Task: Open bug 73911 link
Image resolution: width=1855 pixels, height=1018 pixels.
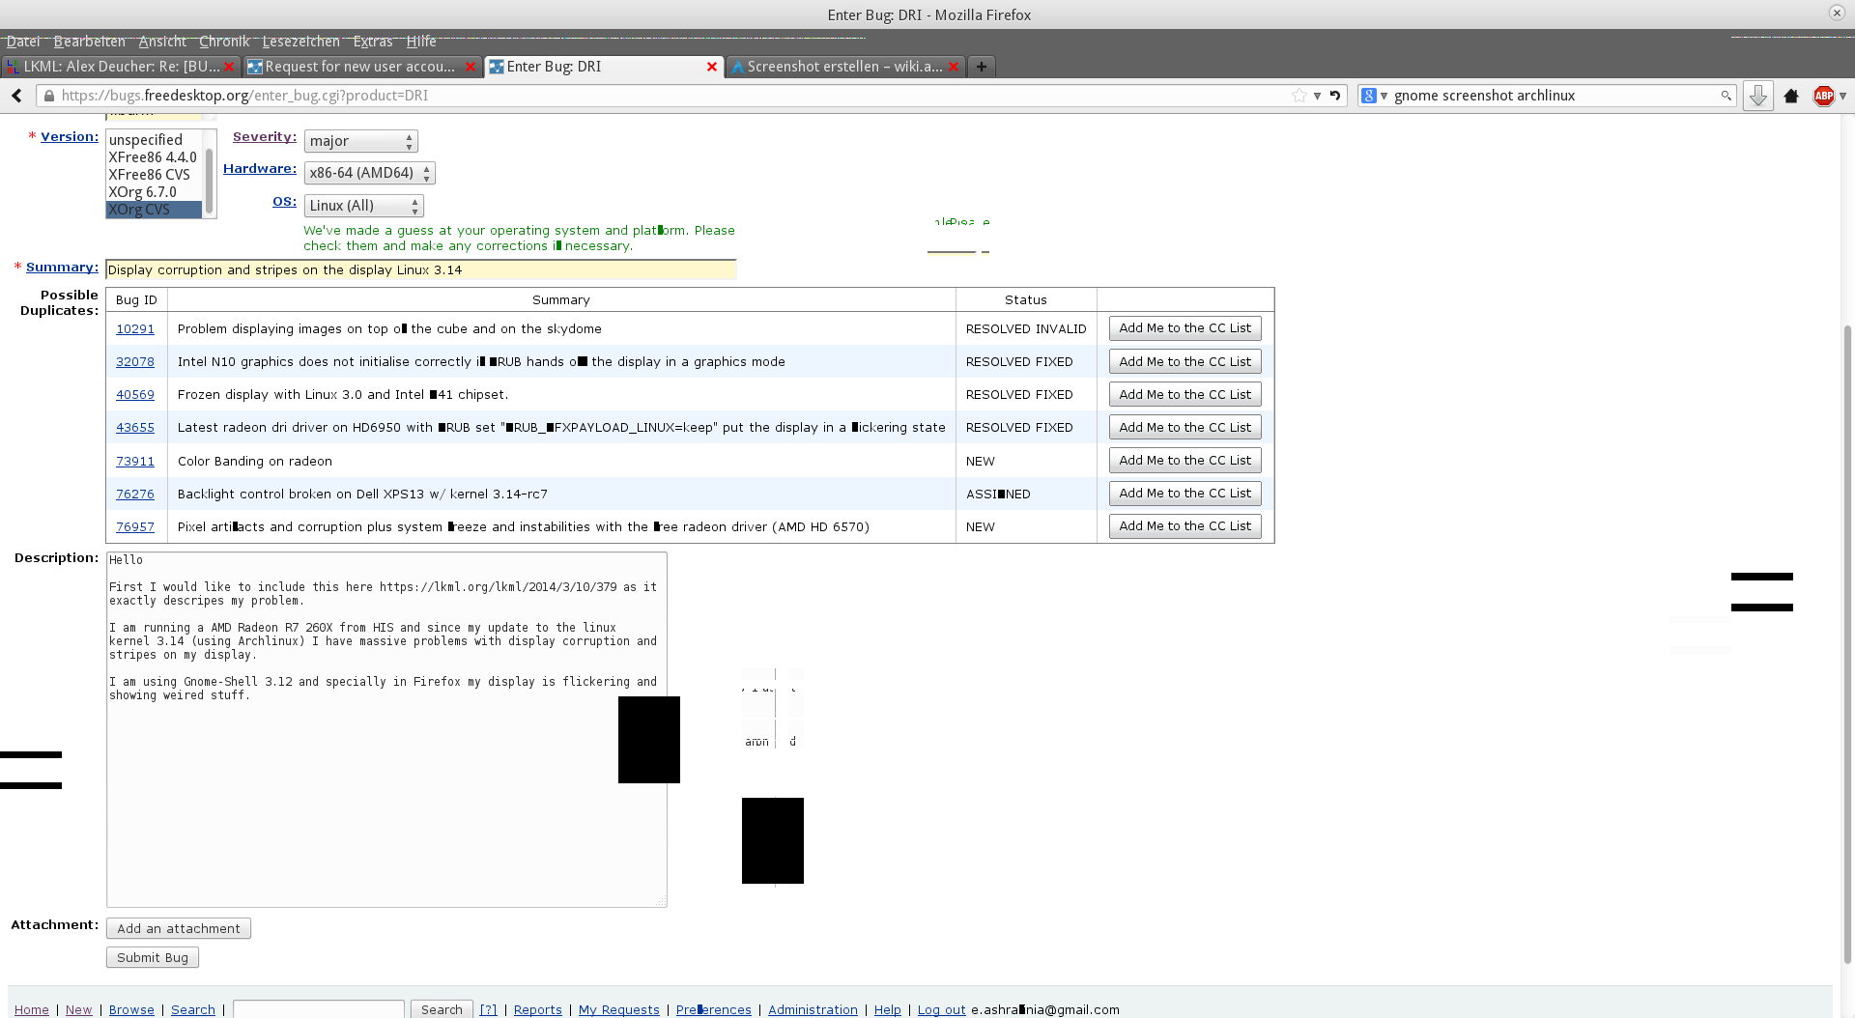Action: [135, 462]
